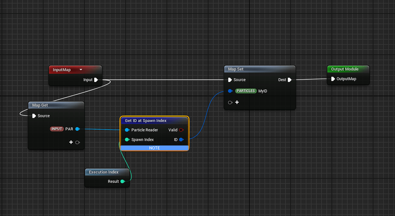
Task: Click the Input output pin on InputMap
Action: [x=96, y=80]
